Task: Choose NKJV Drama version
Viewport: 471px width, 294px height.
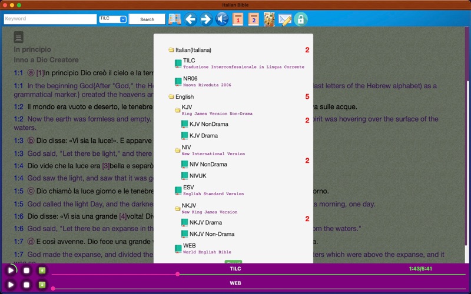Action: tap(201, 222)
